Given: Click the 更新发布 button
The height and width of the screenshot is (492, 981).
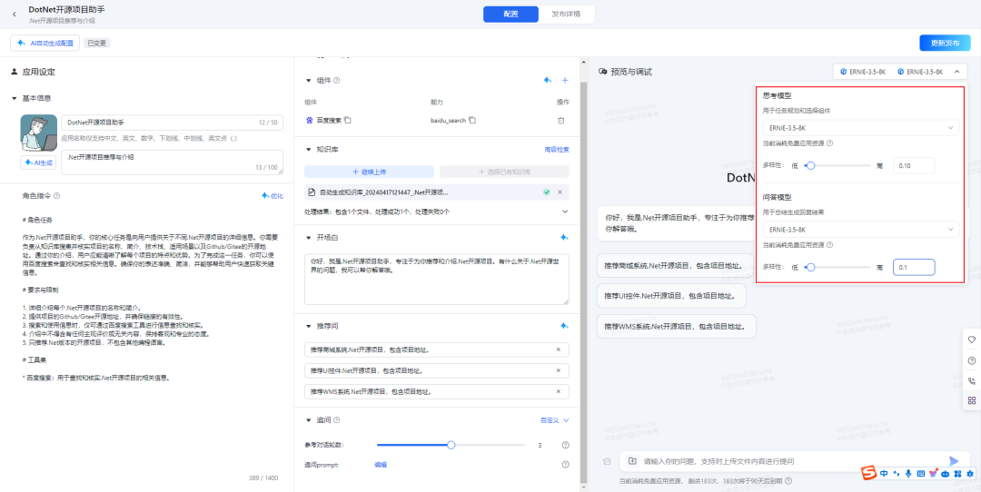Looking at the screenshot, I should coord(944,44).
